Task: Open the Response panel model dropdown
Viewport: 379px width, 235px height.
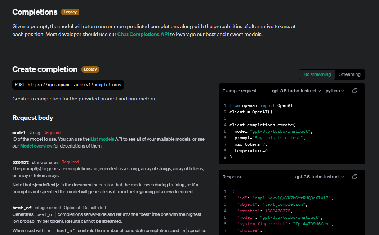Action: pos(320,177)
